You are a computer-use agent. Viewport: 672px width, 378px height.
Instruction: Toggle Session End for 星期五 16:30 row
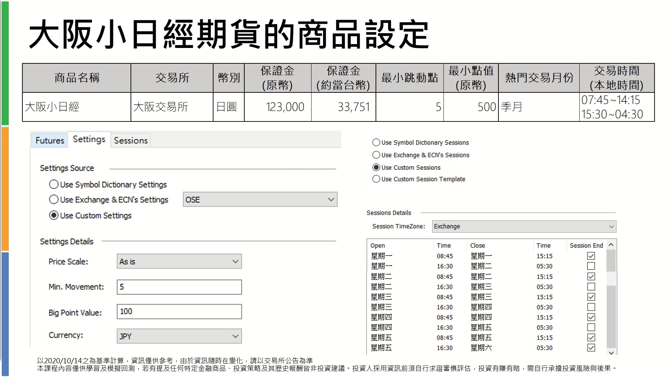coord(591,348)
